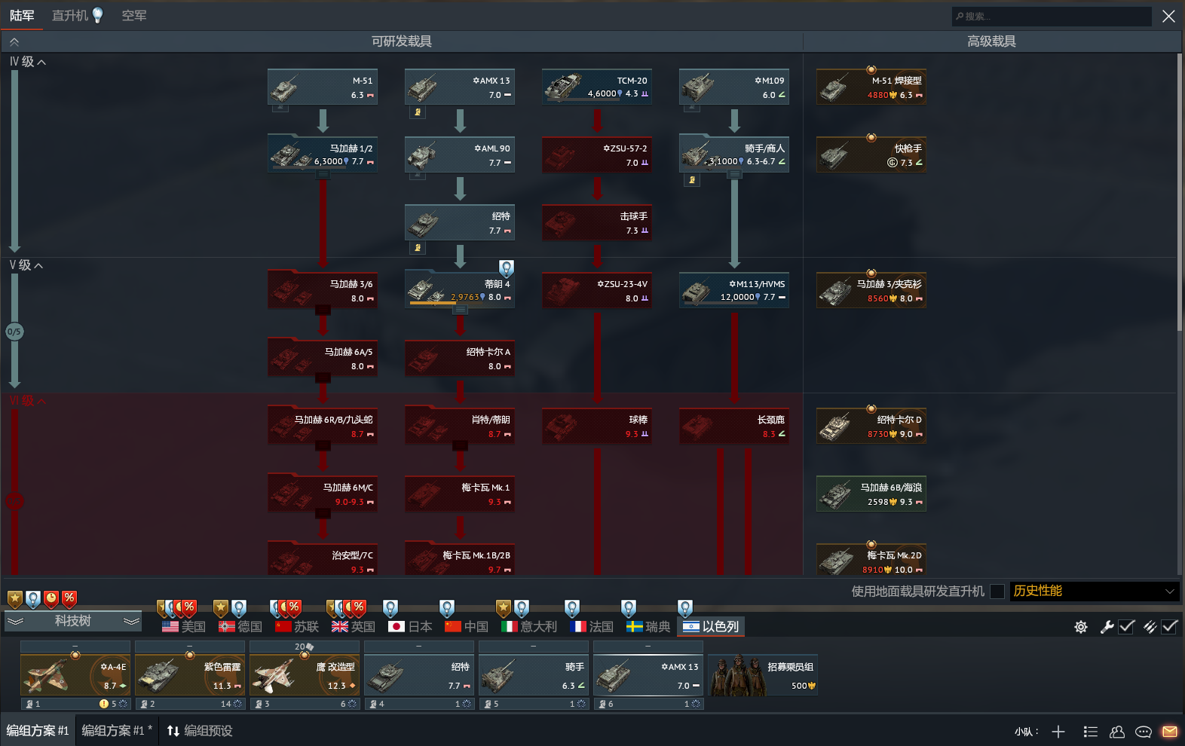Toggle the auto-refill ammo checkbox
1185x746 pixels.
point(1169,627)
